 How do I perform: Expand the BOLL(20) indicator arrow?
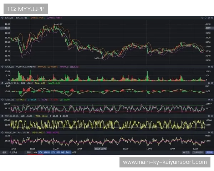coord(2,17)
